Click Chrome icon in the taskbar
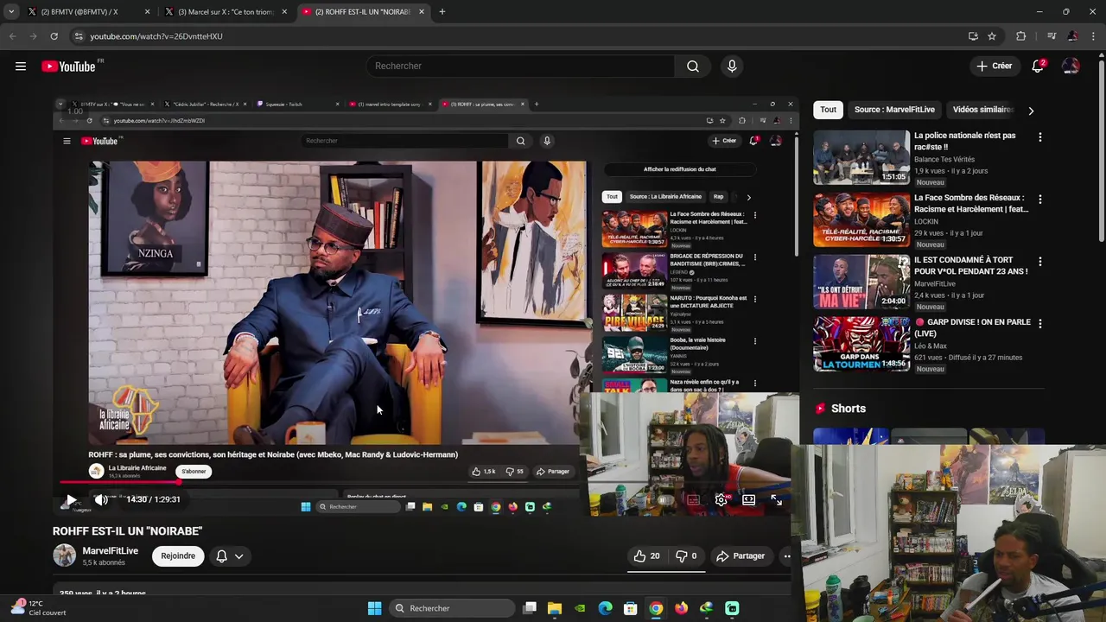 point(656,608)
